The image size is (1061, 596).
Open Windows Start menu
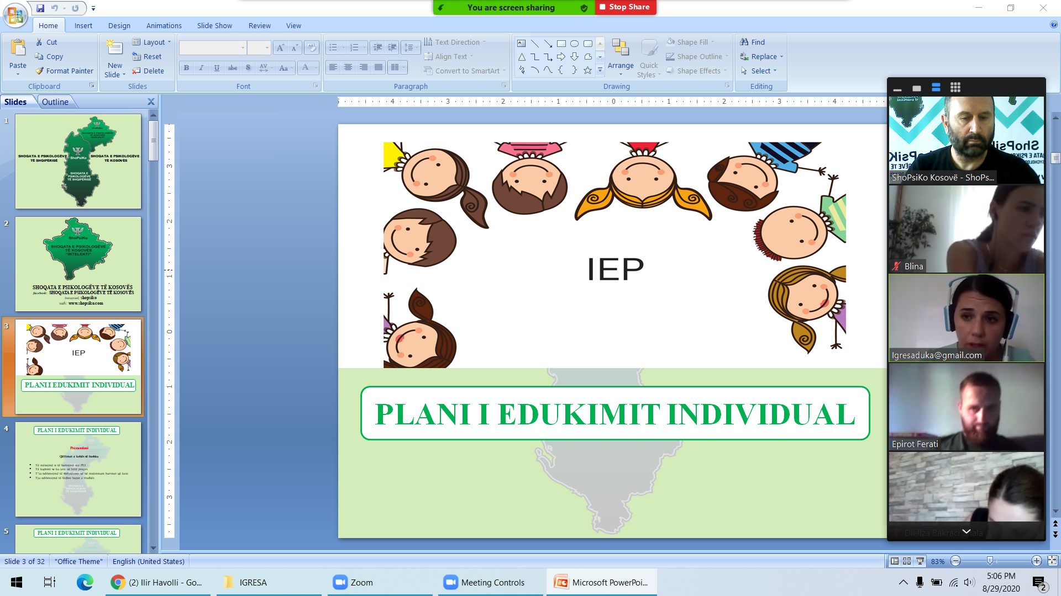pyautogui.click(x=17, y=582)
